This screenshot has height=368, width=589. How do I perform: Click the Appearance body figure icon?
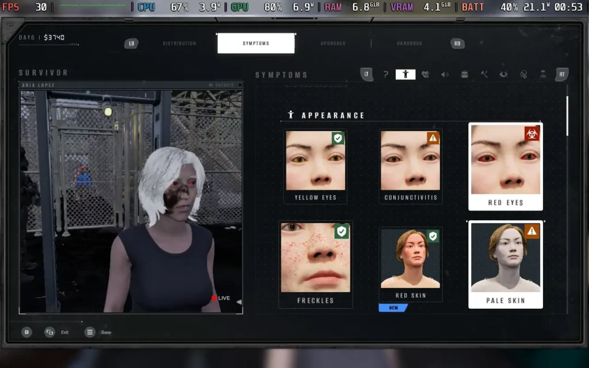click(x=406, y=74)
